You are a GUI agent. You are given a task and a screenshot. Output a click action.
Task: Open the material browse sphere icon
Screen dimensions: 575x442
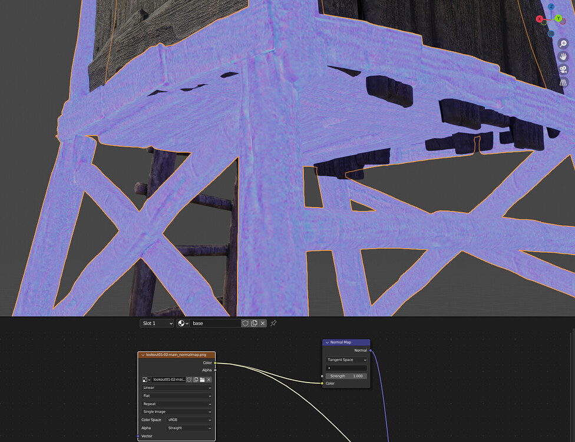183,323
